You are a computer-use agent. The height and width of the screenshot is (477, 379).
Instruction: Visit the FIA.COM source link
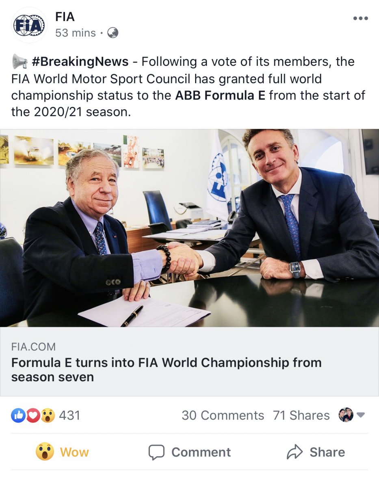pyautogui.click(x=33, y=347)
